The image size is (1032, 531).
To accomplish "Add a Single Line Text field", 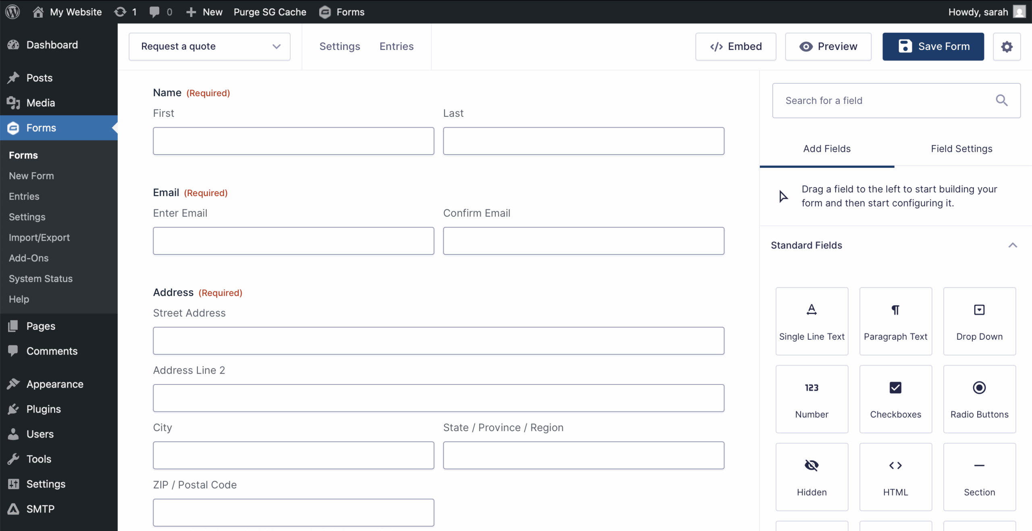I will (x=811, y=321).
